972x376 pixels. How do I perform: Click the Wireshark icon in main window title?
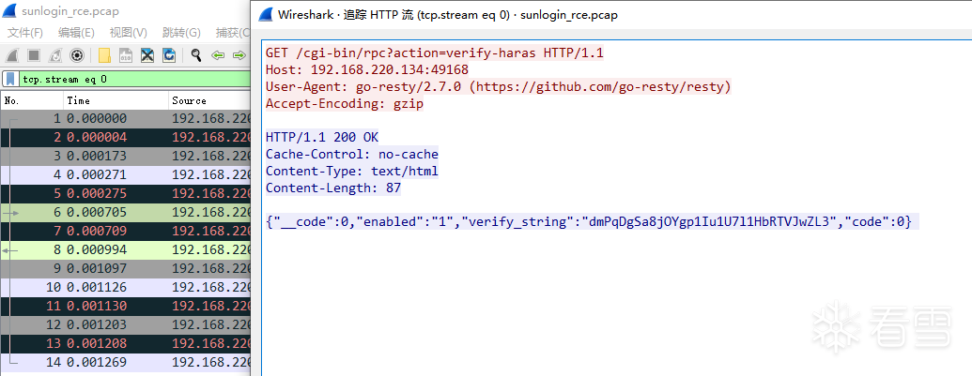[11, 11]
